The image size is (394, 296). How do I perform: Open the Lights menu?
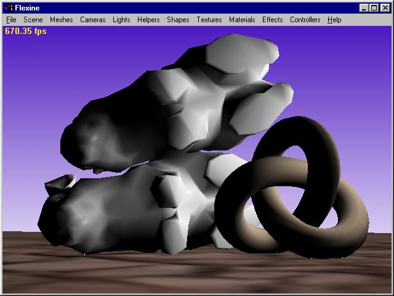tap(121, 20)
